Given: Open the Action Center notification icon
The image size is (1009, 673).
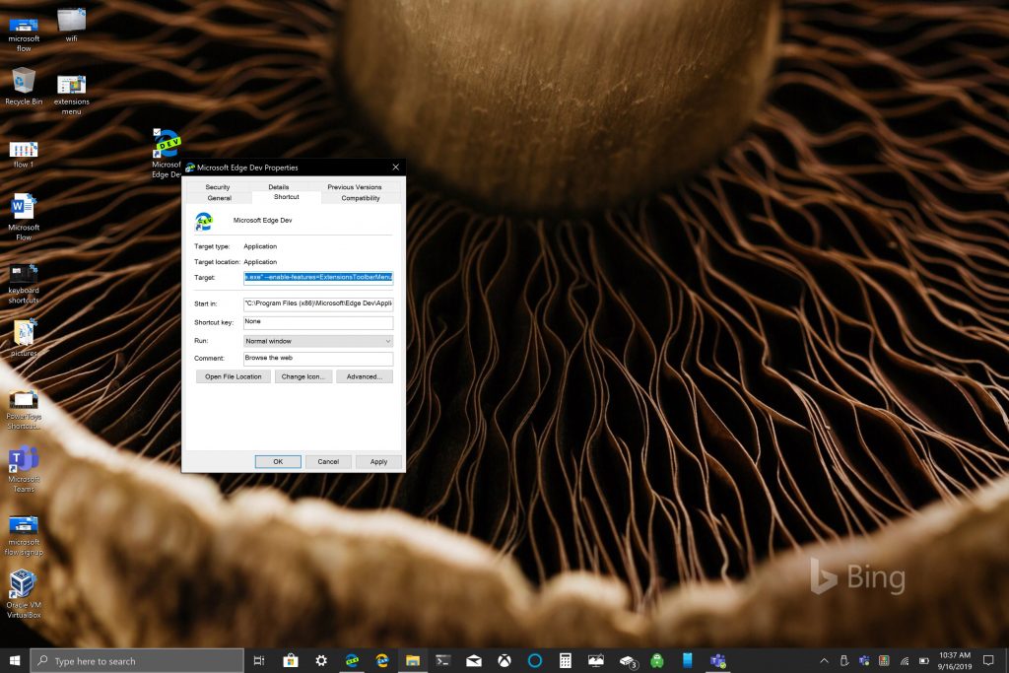Looking at the screenshot, I should tap(986, 660).
